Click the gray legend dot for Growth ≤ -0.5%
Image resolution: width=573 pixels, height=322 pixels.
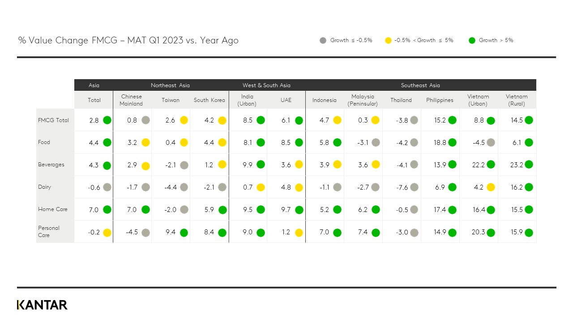323,41
